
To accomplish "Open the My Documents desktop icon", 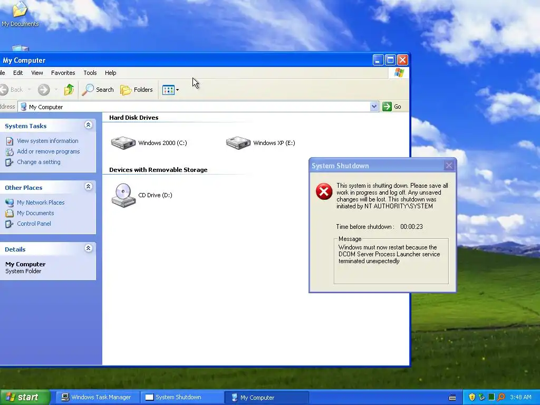I will 20,14.
